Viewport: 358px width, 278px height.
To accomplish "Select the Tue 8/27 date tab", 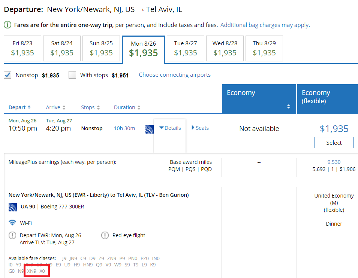I will [x=186, y=48].
